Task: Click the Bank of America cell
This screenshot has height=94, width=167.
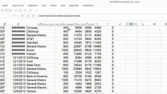Action: (41, 76)
